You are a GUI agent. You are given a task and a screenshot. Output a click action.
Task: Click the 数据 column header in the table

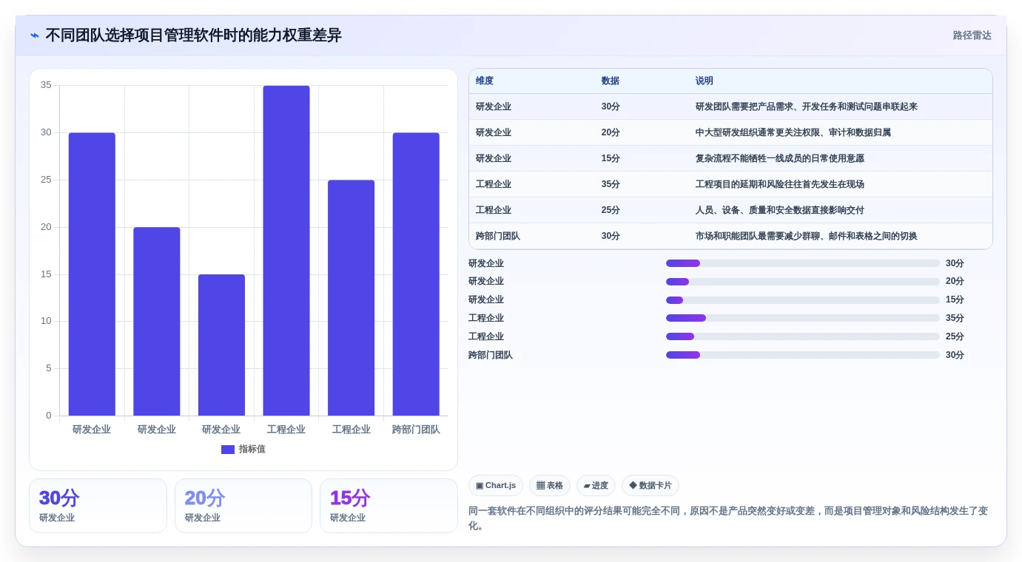(611, 81)
